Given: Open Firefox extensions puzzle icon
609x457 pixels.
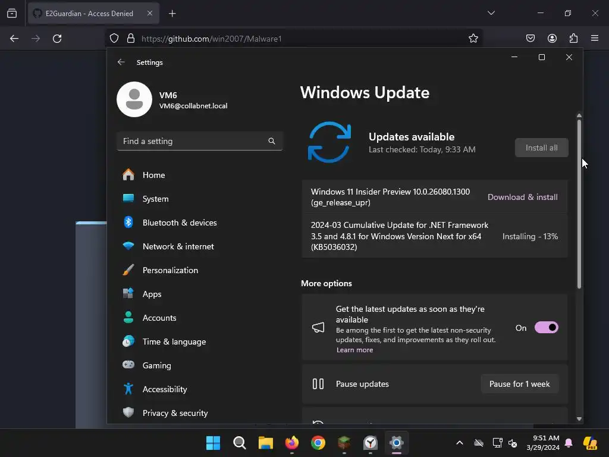Looking at the screenshot, I should tap(573, 38).
